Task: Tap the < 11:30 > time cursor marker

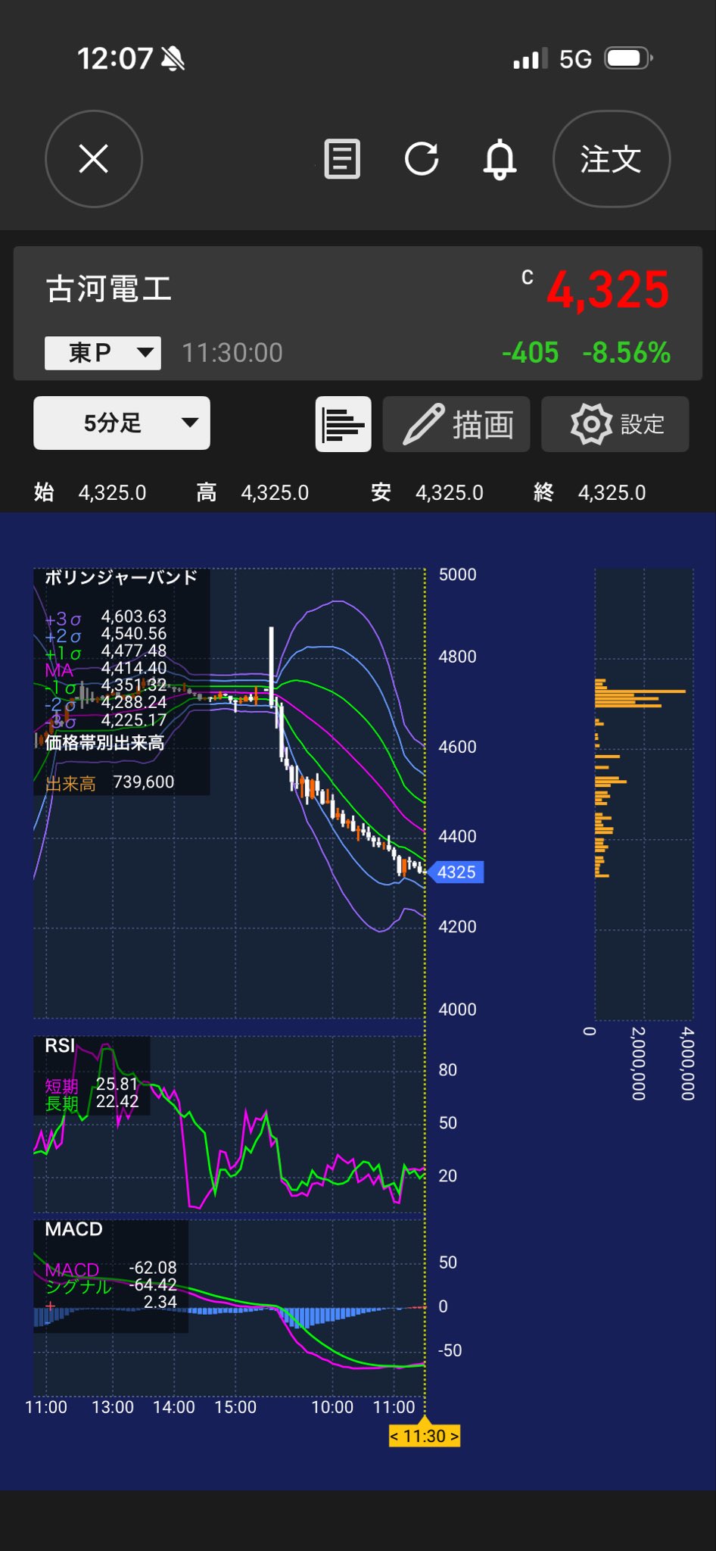Action: [x=425, y=1436]
